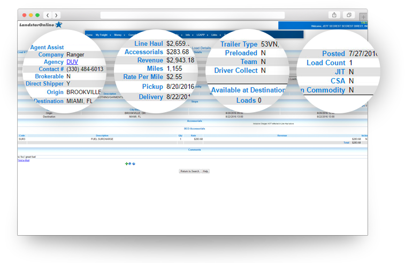Click the Welcome JEFF SECREST banner text
The width and height of the screenshot is (405, 263).
point(339,26)
